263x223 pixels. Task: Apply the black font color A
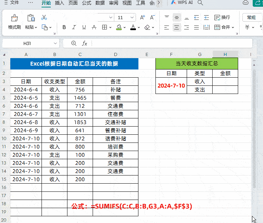tap(133, 27)
